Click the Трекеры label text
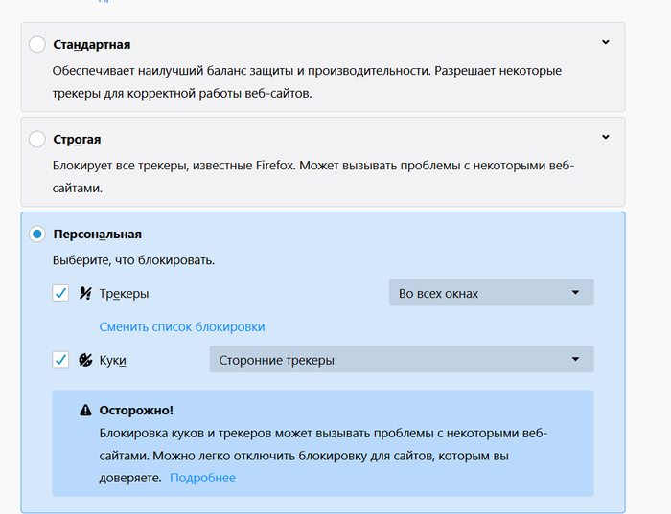This screenshot has width=671, height=514. pos(124,294)
